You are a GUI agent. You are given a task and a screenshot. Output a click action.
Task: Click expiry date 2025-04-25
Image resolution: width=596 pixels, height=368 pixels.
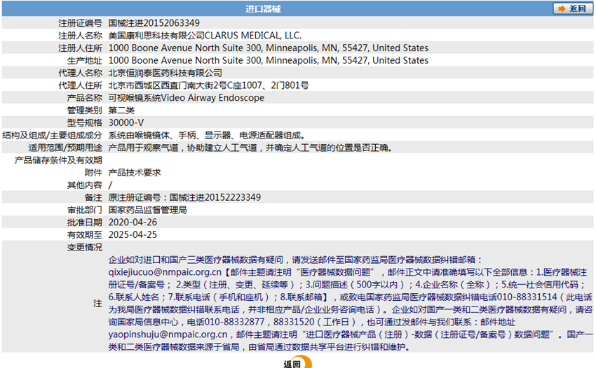coord(133,235)
